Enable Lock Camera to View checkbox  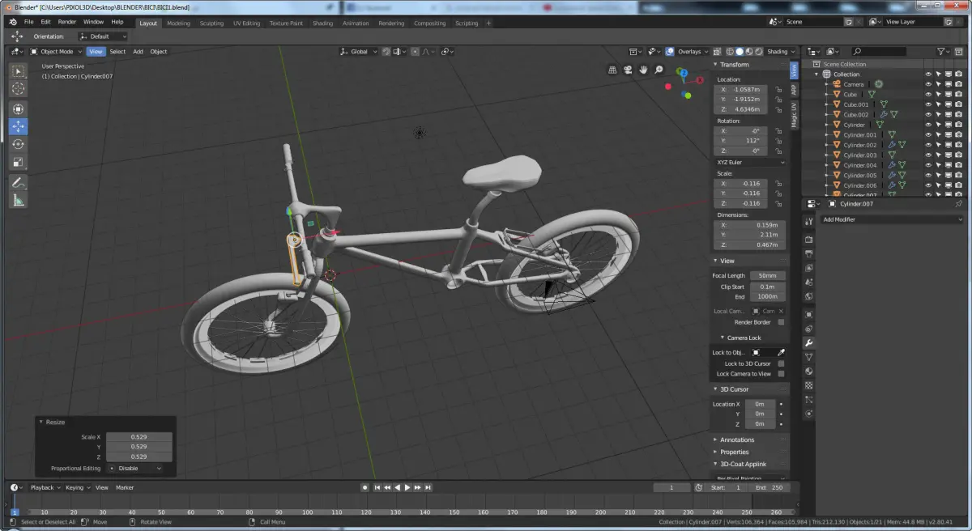click(x=781, y=374)
